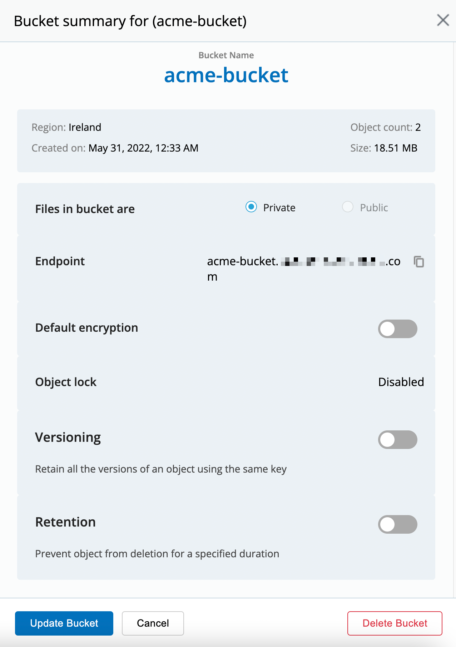Select the Public files option
Image resolution: width=456 pixels, height=647 pixels.
[x=347, y=207]
